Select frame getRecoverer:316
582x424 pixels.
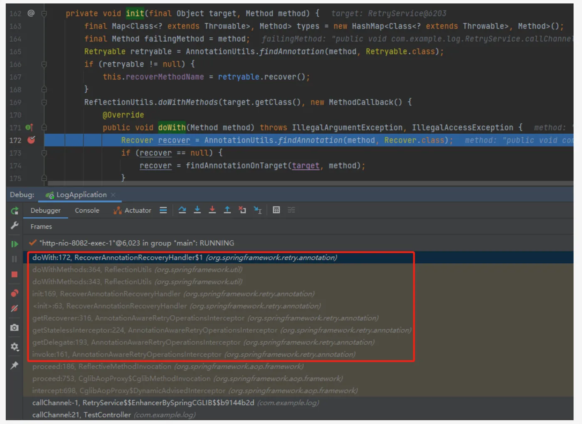pyautogui.click(x=298, y=318)
